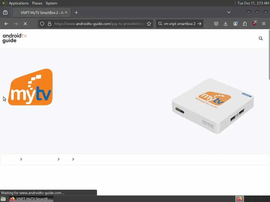Screen dimensions: 270x202
Task: Submit search with the arrow button
Action: click(x=199, y=24)
